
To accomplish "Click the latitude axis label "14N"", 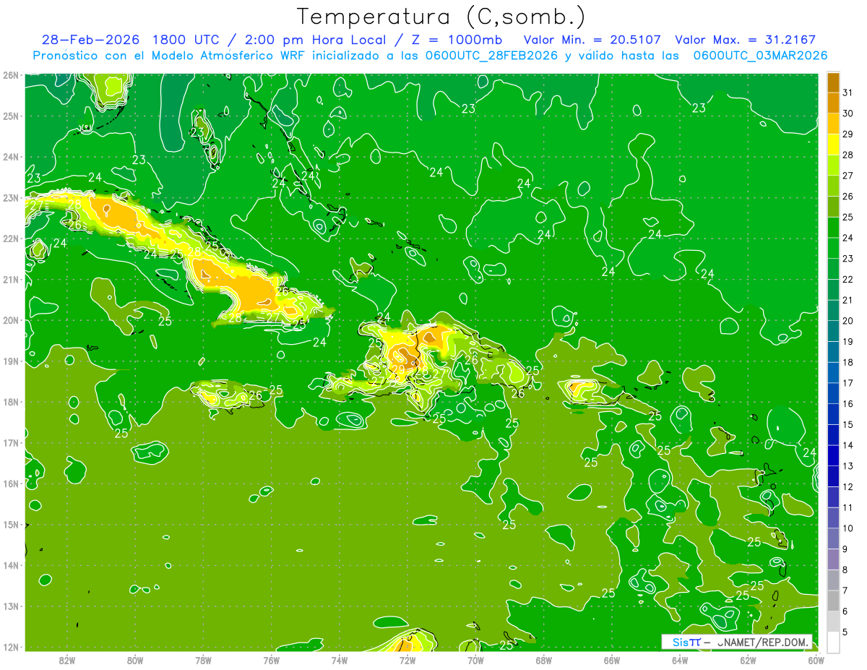I will coord(11,565).
